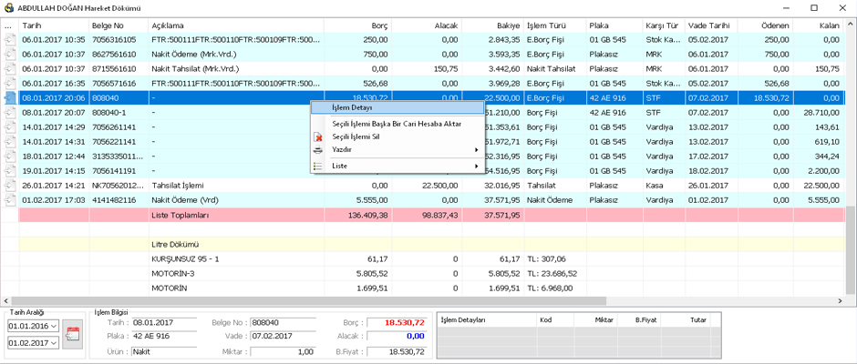Click the Belge No field showing 808040
Image resolution: width=857 pixels, height=364 pixels.
[x=283, y=322]
